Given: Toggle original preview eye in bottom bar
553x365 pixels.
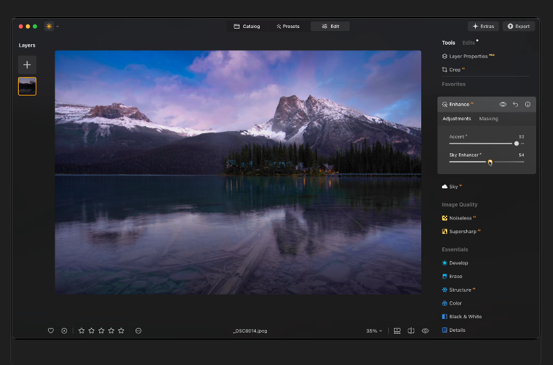Looking at the screenshot, I should click(425, 331).
